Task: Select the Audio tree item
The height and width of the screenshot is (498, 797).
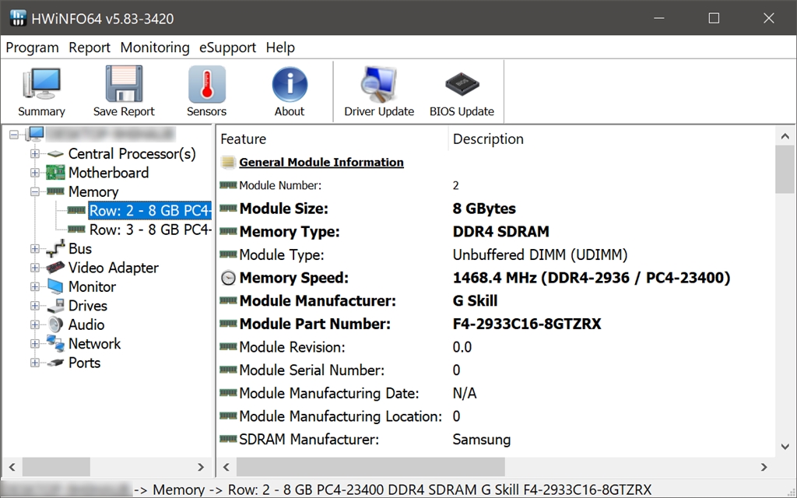Action: (x=86, y=324)
